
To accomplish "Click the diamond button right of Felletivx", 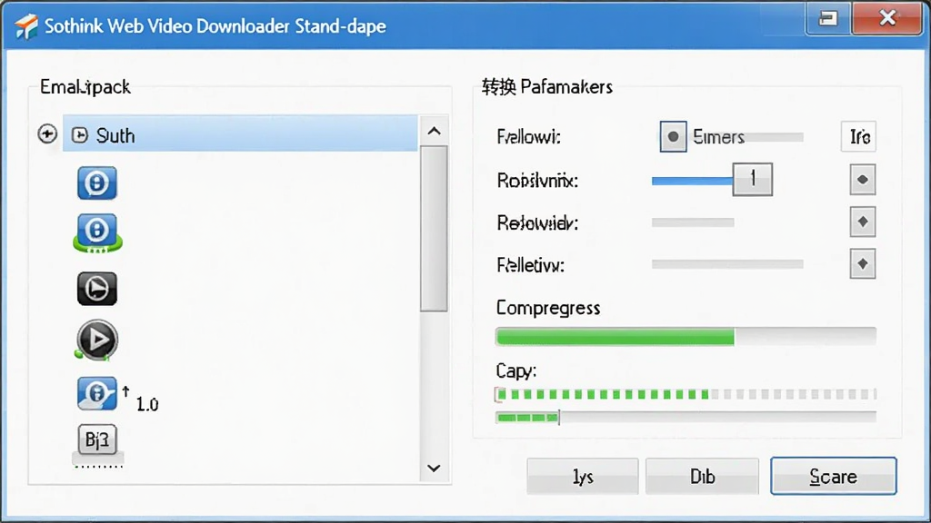I will tap(863, 264).
